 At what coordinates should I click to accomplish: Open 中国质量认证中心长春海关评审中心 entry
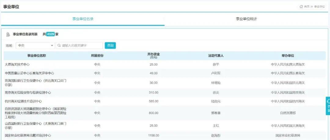click(x=29, y=73)
